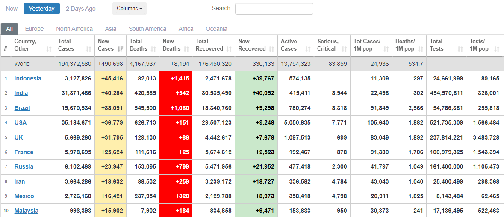Screen dimensions: 504x217
Task: Click in the Search input field
Action: click(x=274, y=9)
